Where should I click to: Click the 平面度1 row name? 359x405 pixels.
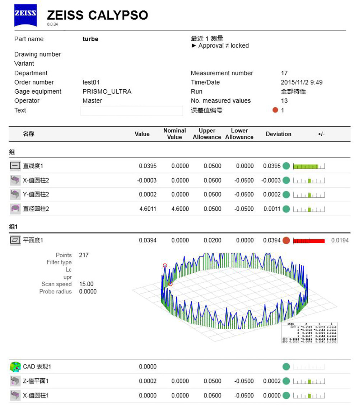[33, 240]
